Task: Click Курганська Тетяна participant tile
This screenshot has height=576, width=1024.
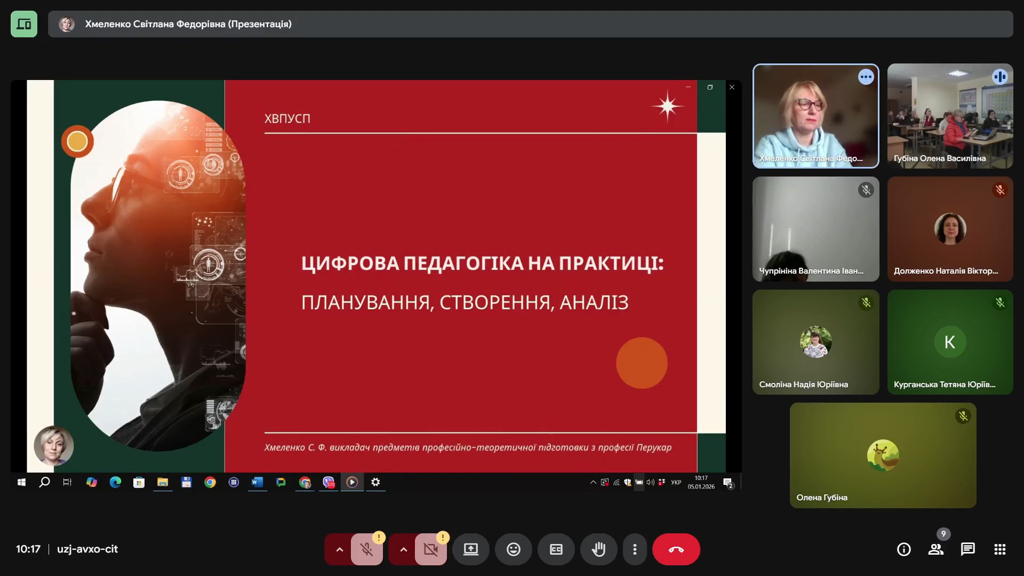Action: click(950, 342)
